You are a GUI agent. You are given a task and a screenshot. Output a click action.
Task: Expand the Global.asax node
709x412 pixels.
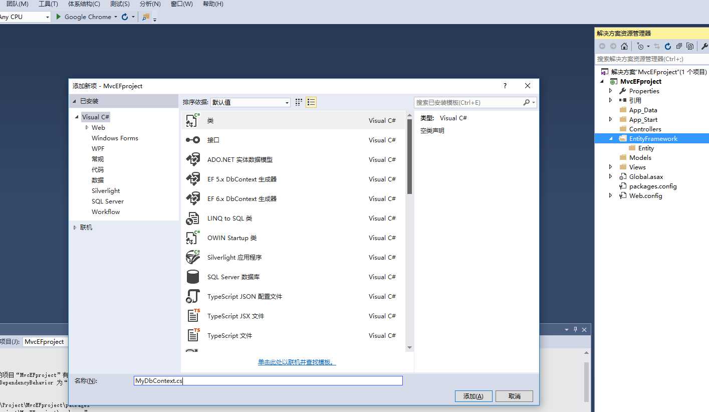610,176
